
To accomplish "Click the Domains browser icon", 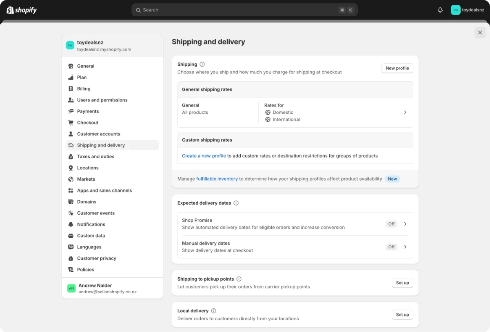I will [71, 202].
